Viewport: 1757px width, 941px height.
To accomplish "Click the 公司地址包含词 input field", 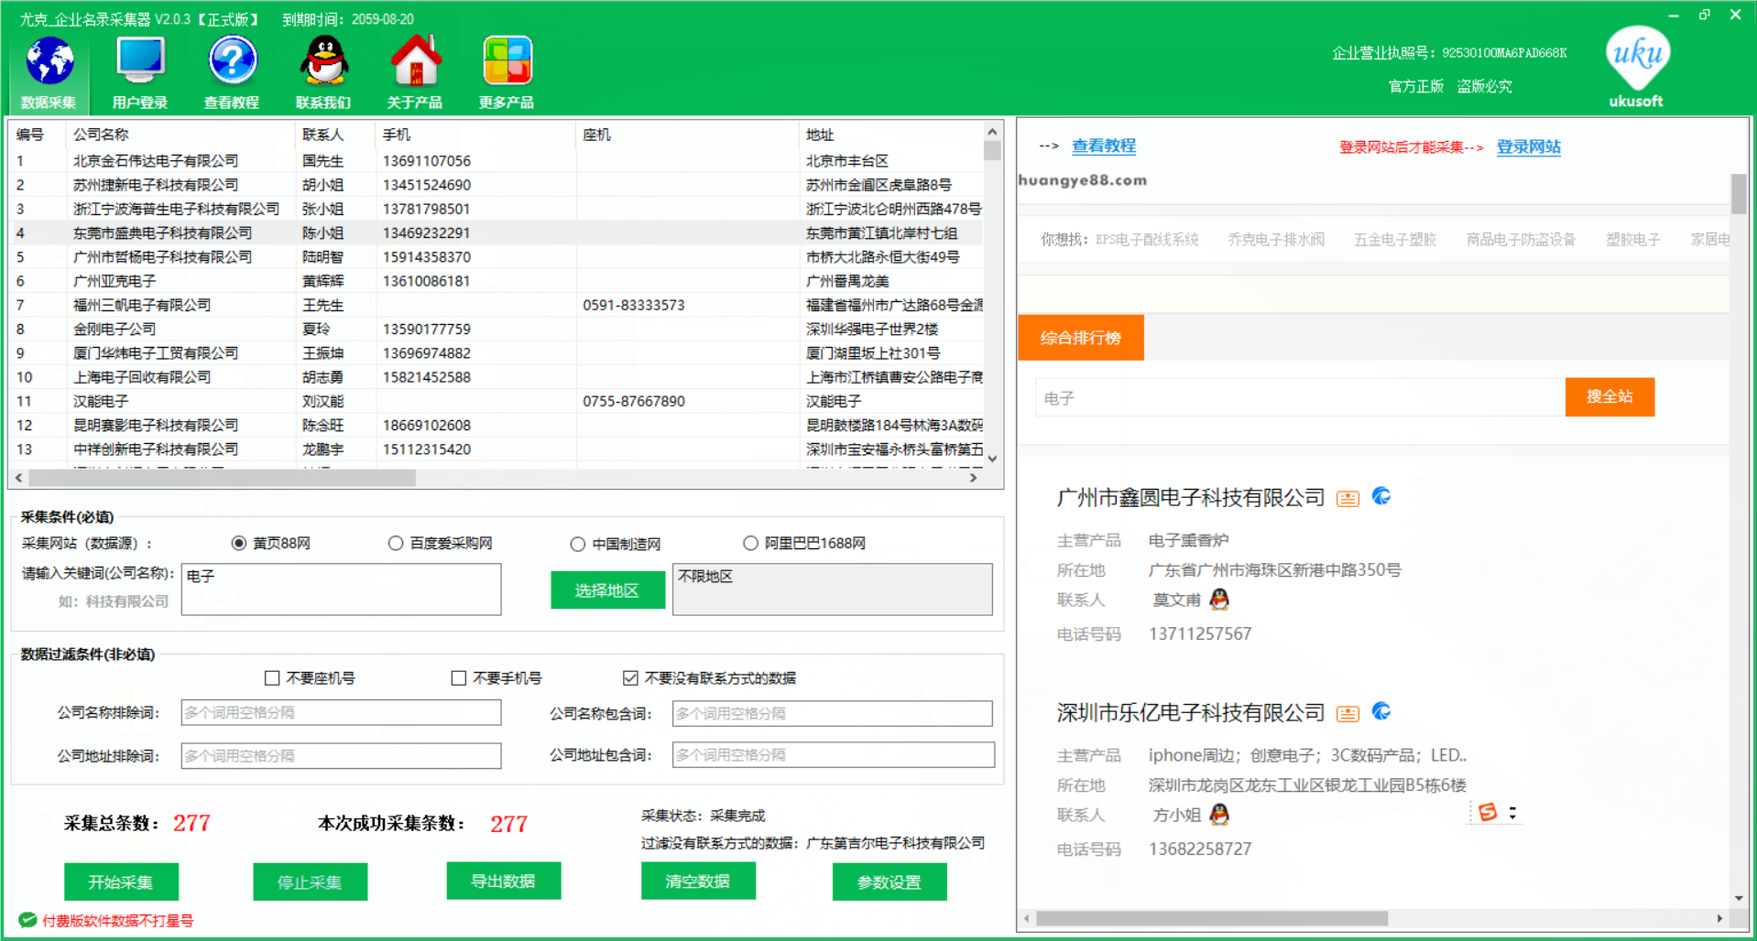I will point(834,754).
